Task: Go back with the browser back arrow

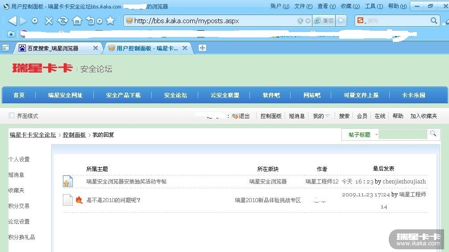Action: tap(12, 20)
